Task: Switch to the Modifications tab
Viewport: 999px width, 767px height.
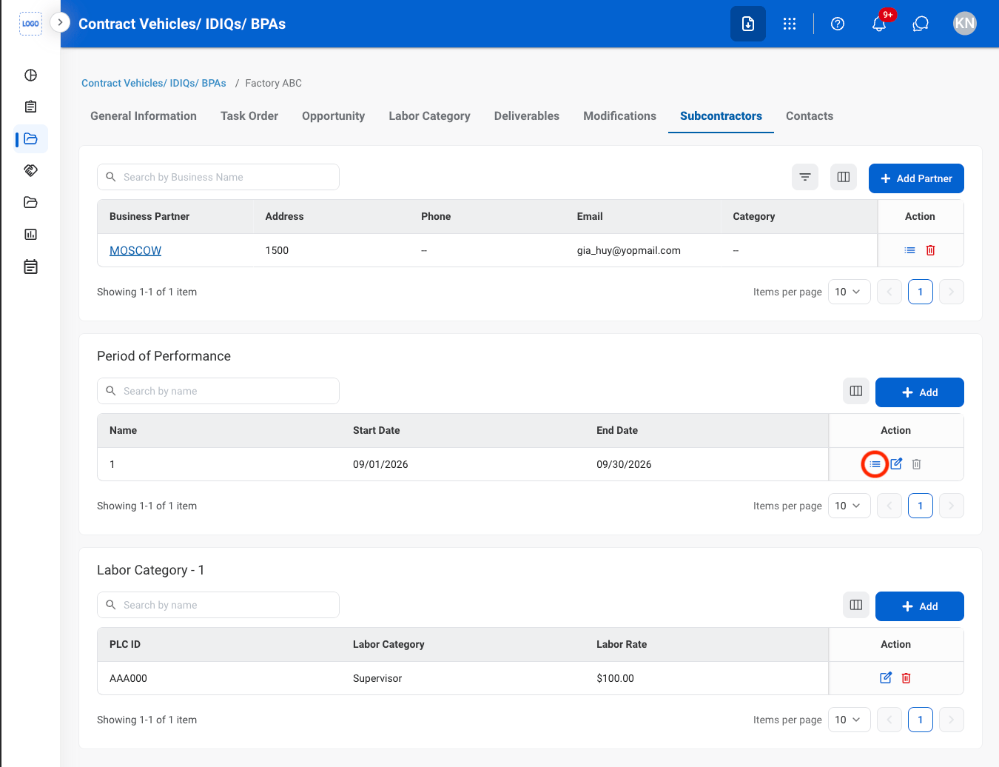Action: 619,116
